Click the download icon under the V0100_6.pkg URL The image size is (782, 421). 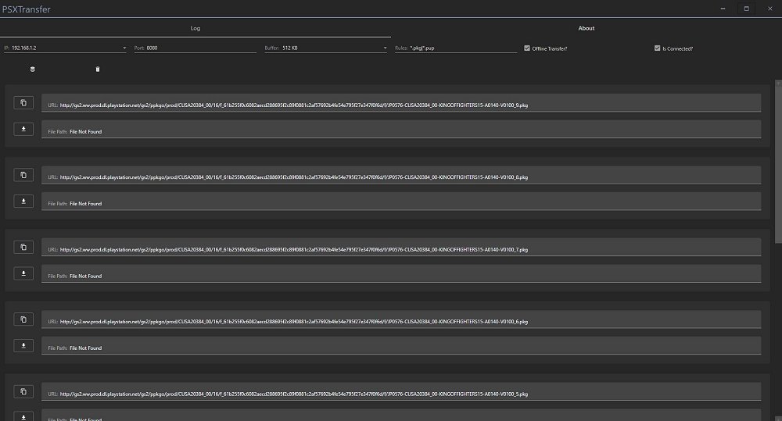pyautogui.click(x=23, y=346)
